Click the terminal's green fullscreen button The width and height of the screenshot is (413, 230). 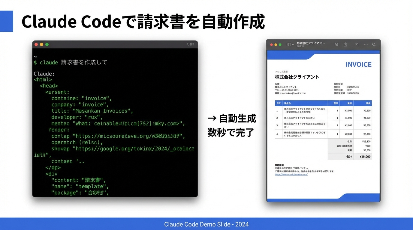[x=47, y=44]
